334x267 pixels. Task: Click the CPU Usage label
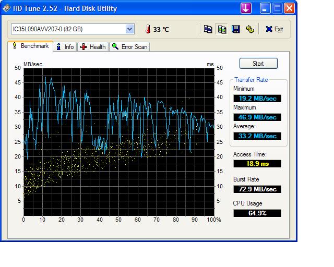(x=247, y=203)
